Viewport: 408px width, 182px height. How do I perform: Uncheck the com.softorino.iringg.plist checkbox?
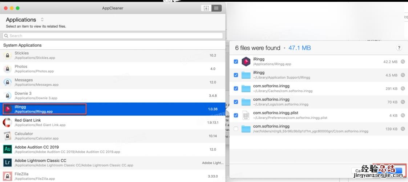tap(236, 115)
